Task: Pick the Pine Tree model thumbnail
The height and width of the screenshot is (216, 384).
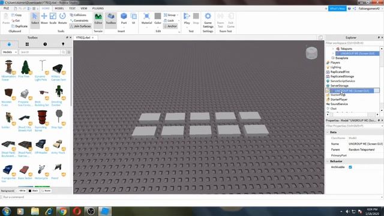Action: click(25, 67)
